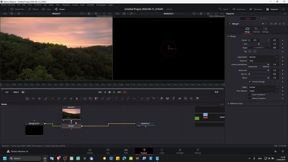The height and width of the screenshot is (162, 288).
Task: Add a Blur node from toolbar
Action: pos(77,99)
